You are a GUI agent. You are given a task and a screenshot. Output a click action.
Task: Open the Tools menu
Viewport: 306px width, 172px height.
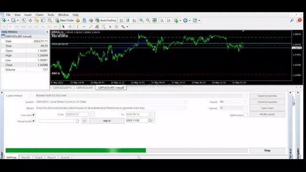click(51, 15)
